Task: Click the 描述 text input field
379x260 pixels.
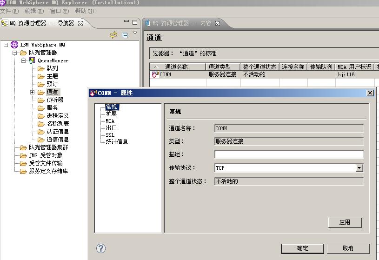Action: tap(289, 154)
